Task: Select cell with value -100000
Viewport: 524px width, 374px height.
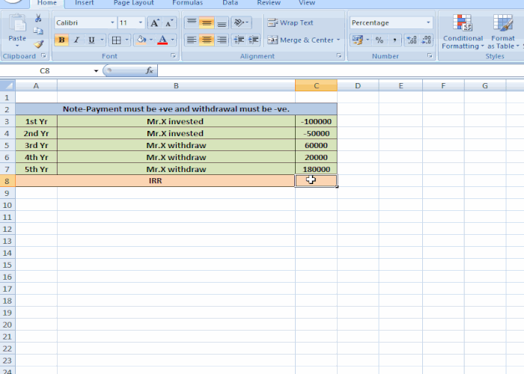Action: [316, 121]
